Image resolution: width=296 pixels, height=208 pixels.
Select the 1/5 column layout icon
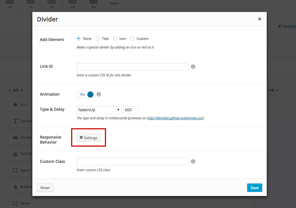click(31, 2)
